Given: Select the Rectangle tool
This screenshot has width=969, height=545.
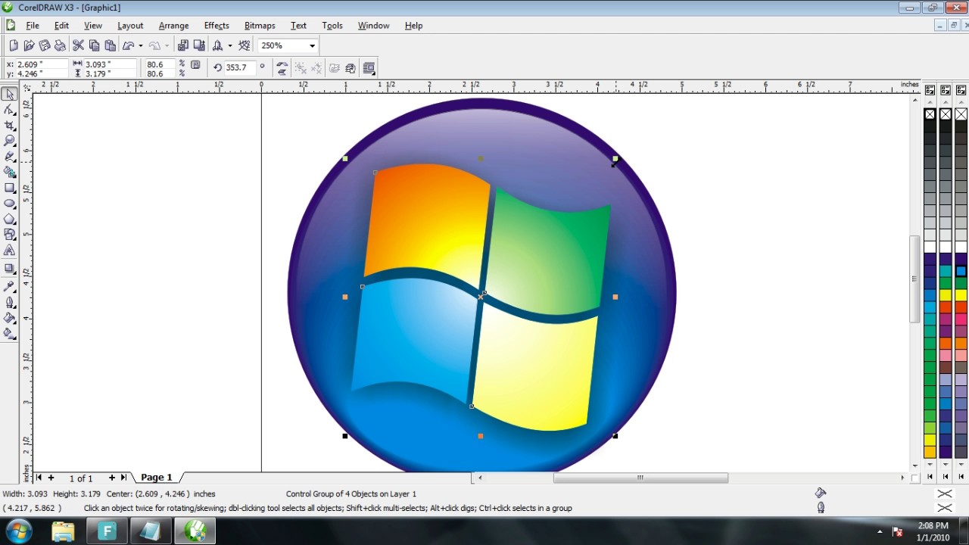Looking at the screenshot, I should click(x=9, y=188).
